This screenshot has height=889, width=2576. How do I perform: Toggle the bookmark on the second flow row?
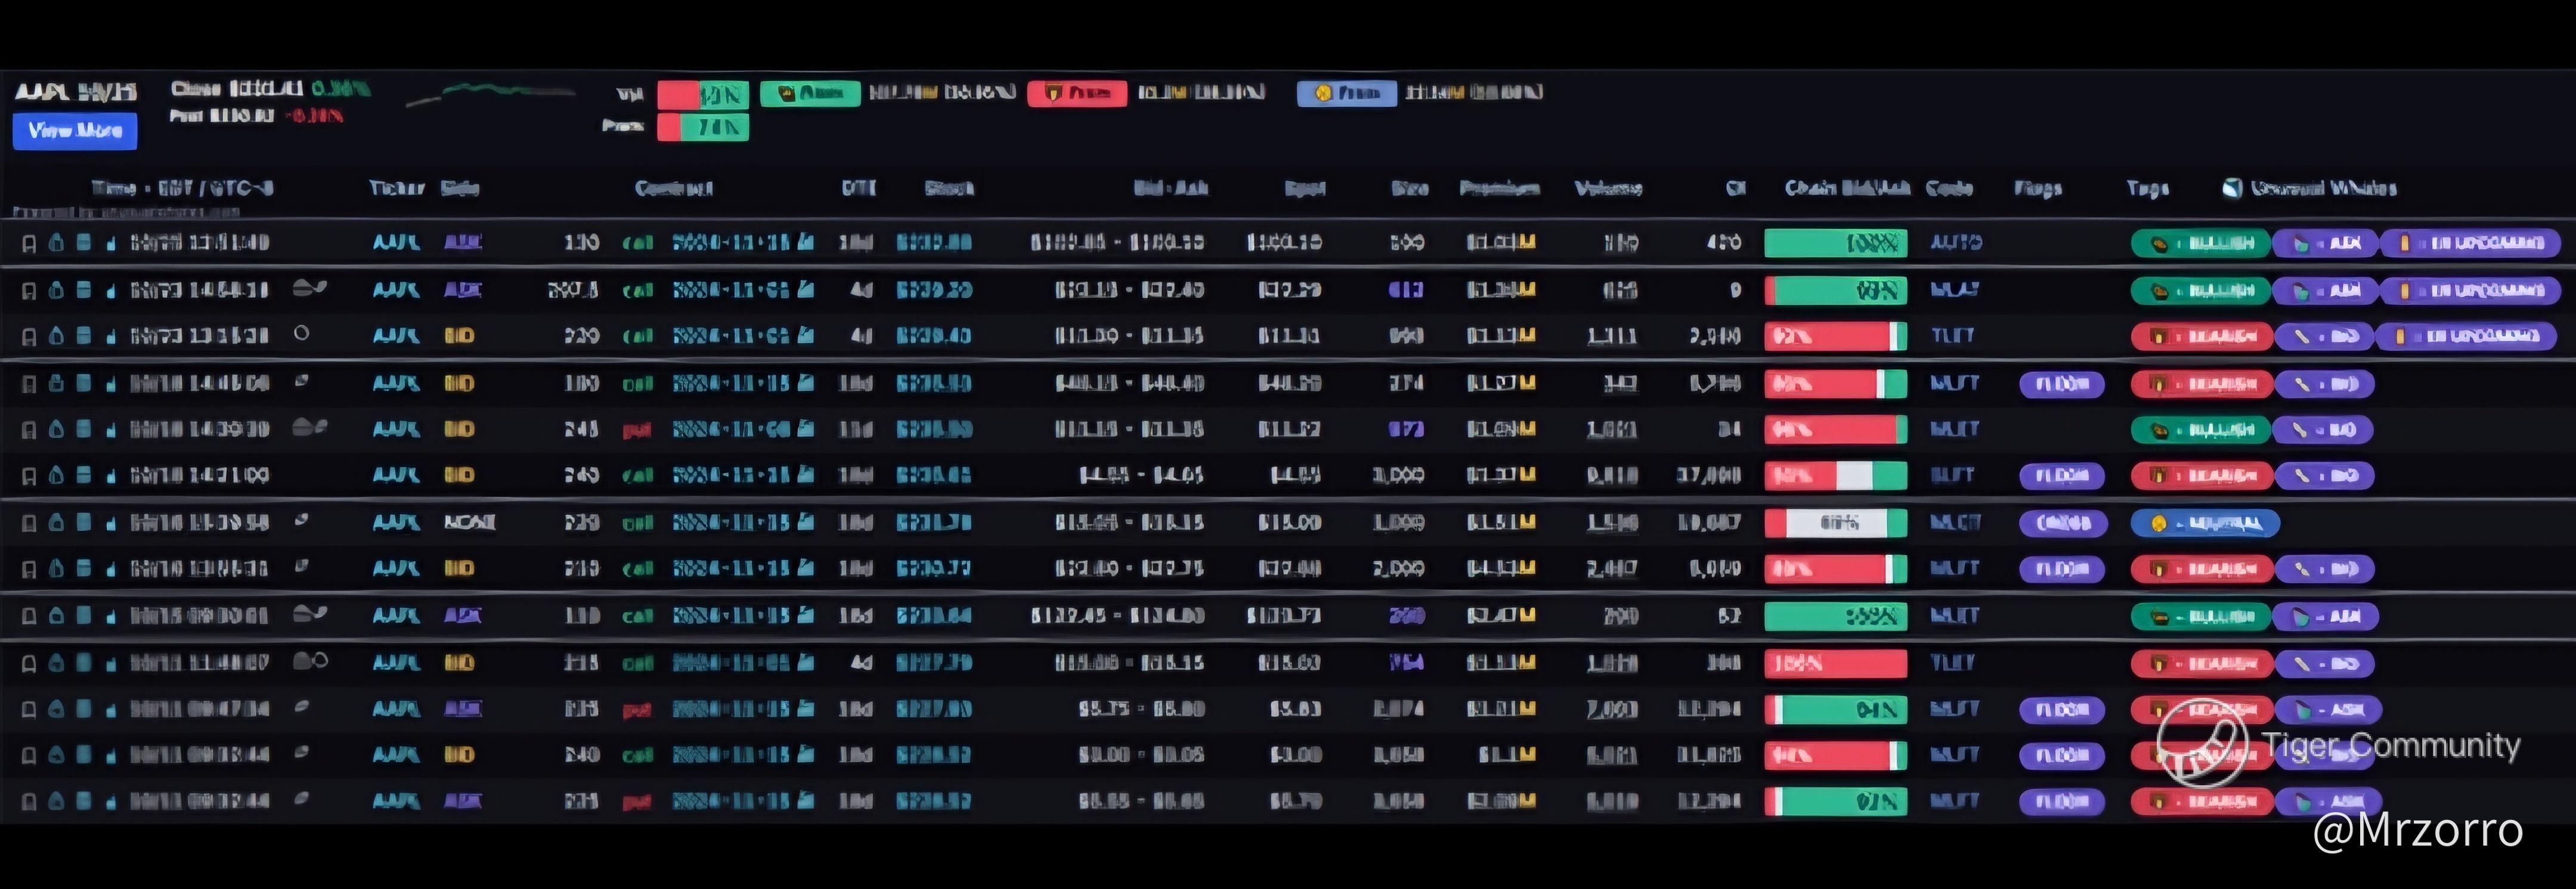click(x=29, y=290)
